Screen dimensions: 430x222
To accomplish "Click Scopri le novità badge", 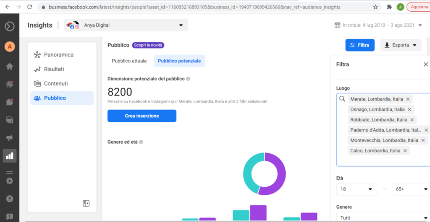I will click(x=148, y=45).
